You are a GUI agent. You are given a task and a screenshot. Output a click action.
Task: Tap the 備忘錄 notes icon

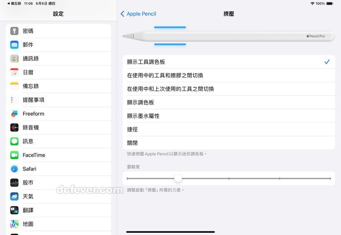[x=15, y=86]
